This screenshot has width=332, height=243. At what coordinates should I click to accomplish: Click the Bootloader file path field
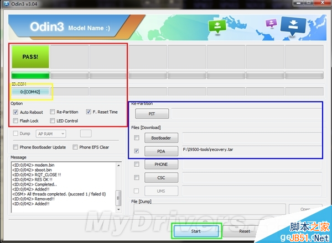tap(252, 138)
